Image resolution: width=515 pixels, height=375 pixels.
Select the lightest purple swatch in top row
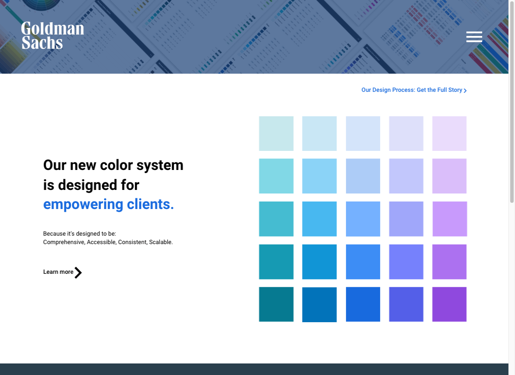(x=449, y=134)
